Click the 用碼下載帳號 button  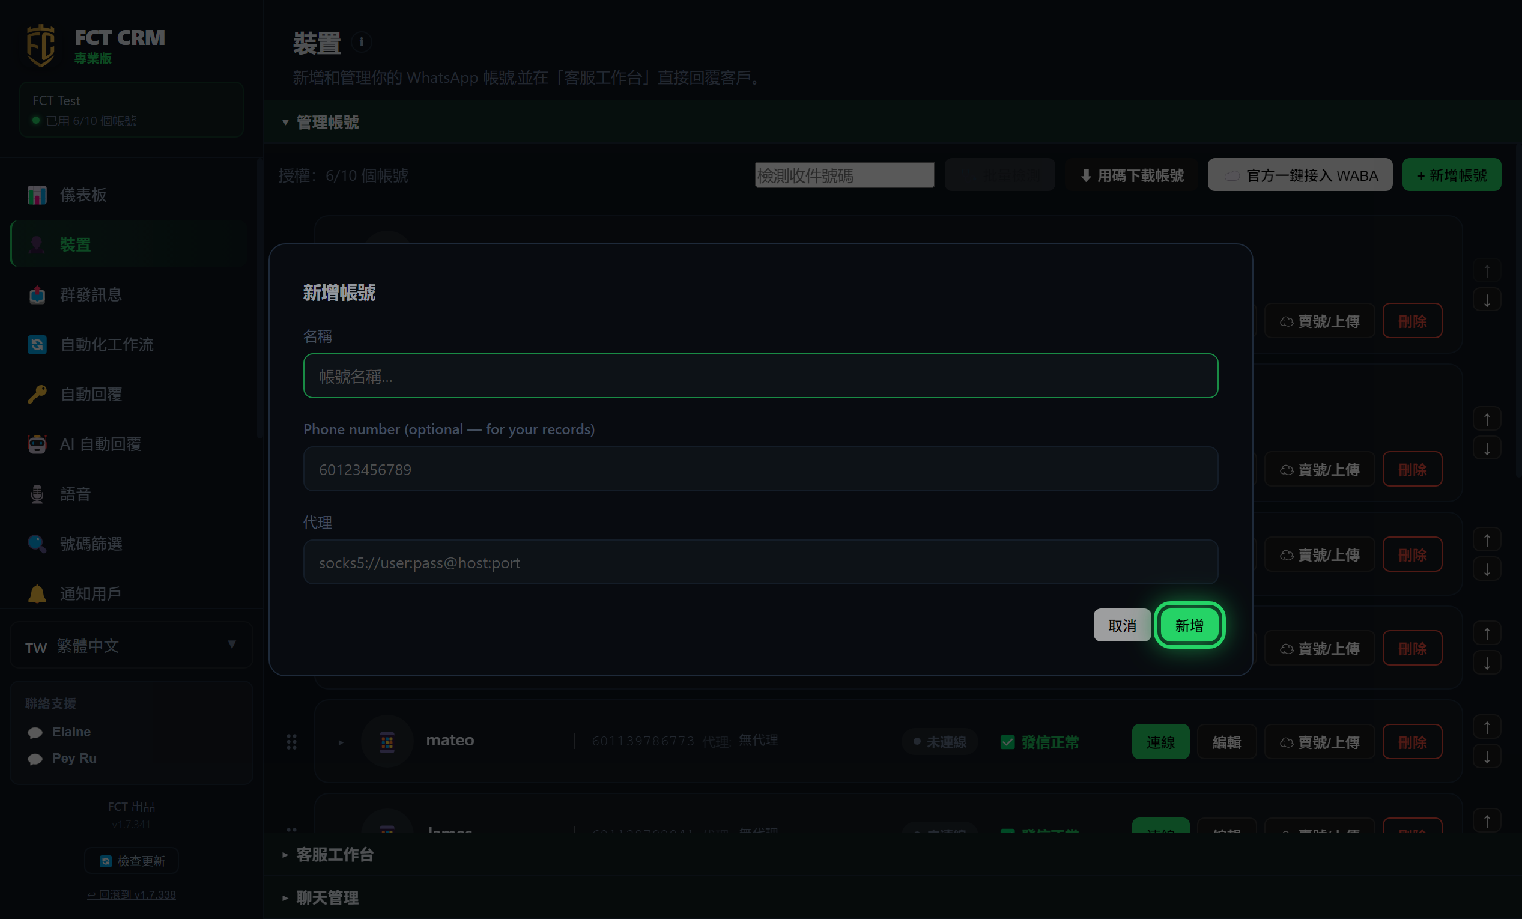(1132, 175)
